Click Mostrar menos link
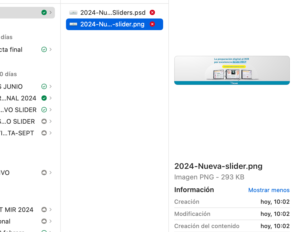 (269, 190)
